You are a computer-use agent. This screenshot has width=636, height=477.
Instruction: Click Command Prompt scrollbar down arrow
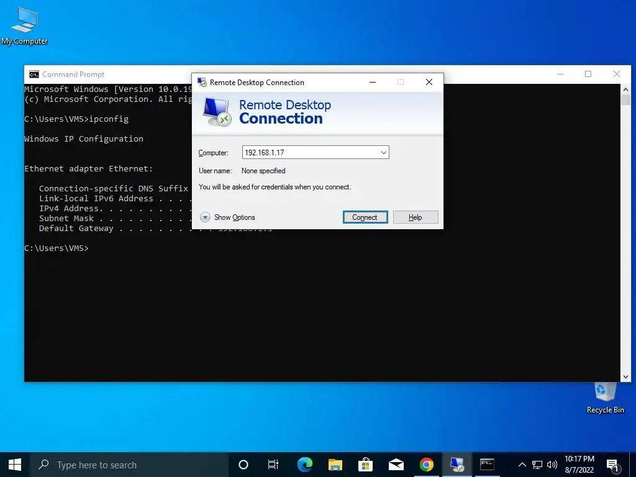(x=625, y=377)
